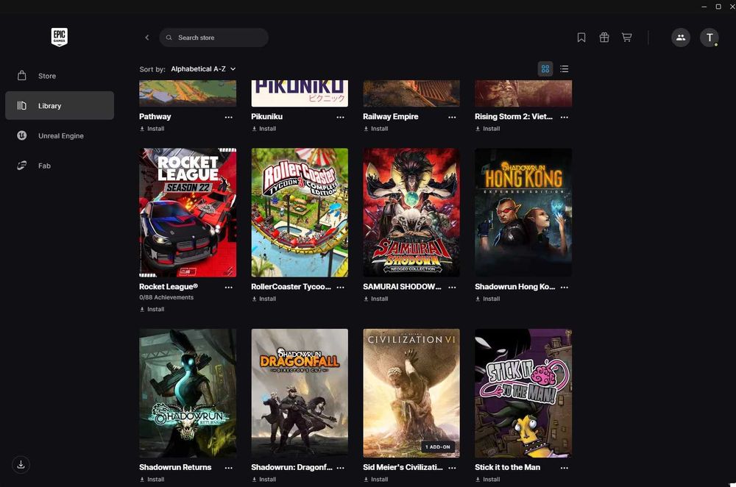Open Pathway options menu (three dots)
The height and width of the screenshot is (487, 736).
tap(229, 117)
